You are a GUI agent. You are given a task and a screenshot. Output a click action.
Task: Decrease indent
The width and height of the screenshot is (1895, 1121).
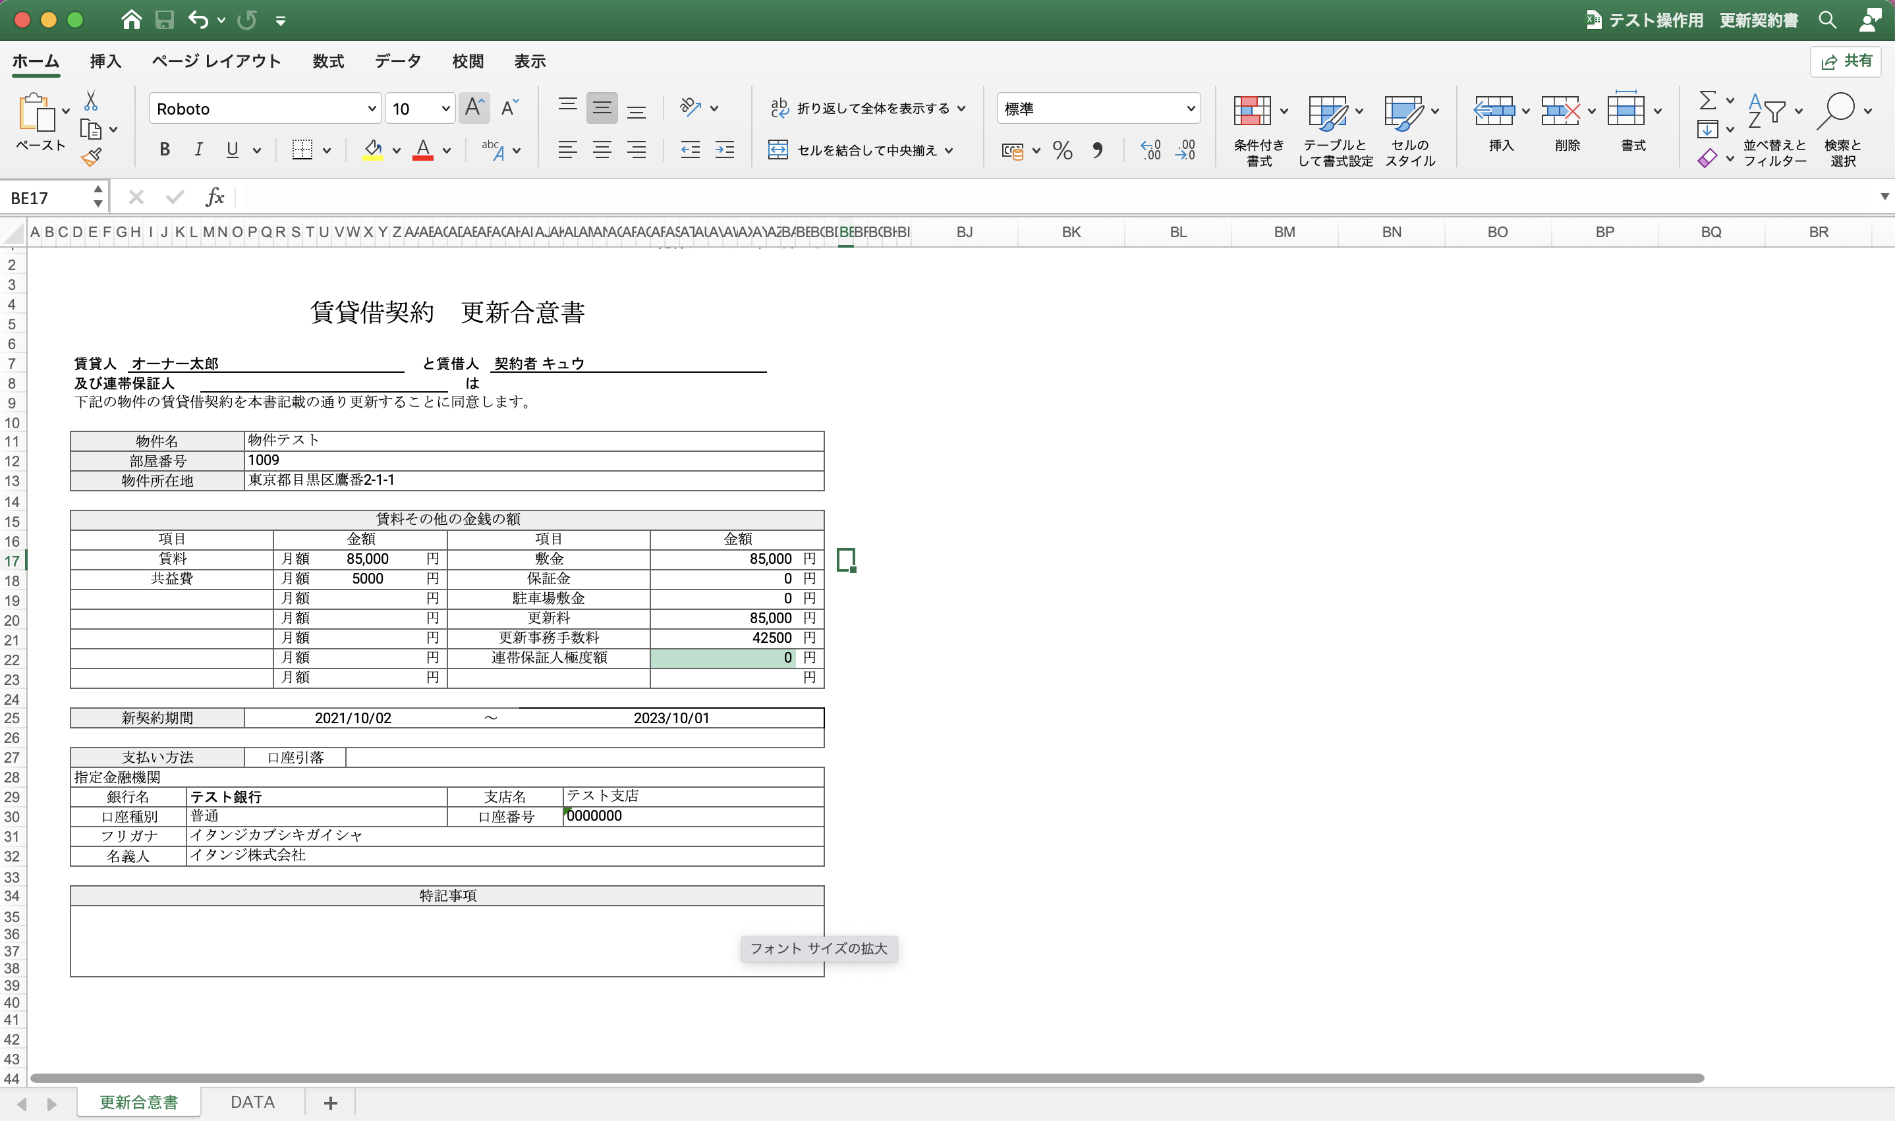pyautogui.click(x=691, y=150)
